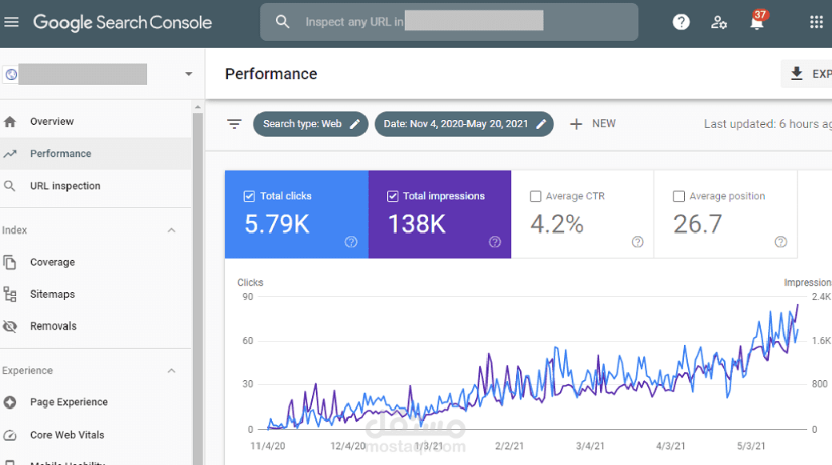Show help for Total clicks metric

click(x=350, y=242)
